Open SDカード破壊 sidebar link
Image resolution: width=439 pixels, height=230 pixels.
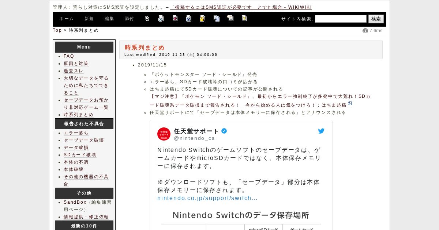pyautogui.click(x=80, y=155)
